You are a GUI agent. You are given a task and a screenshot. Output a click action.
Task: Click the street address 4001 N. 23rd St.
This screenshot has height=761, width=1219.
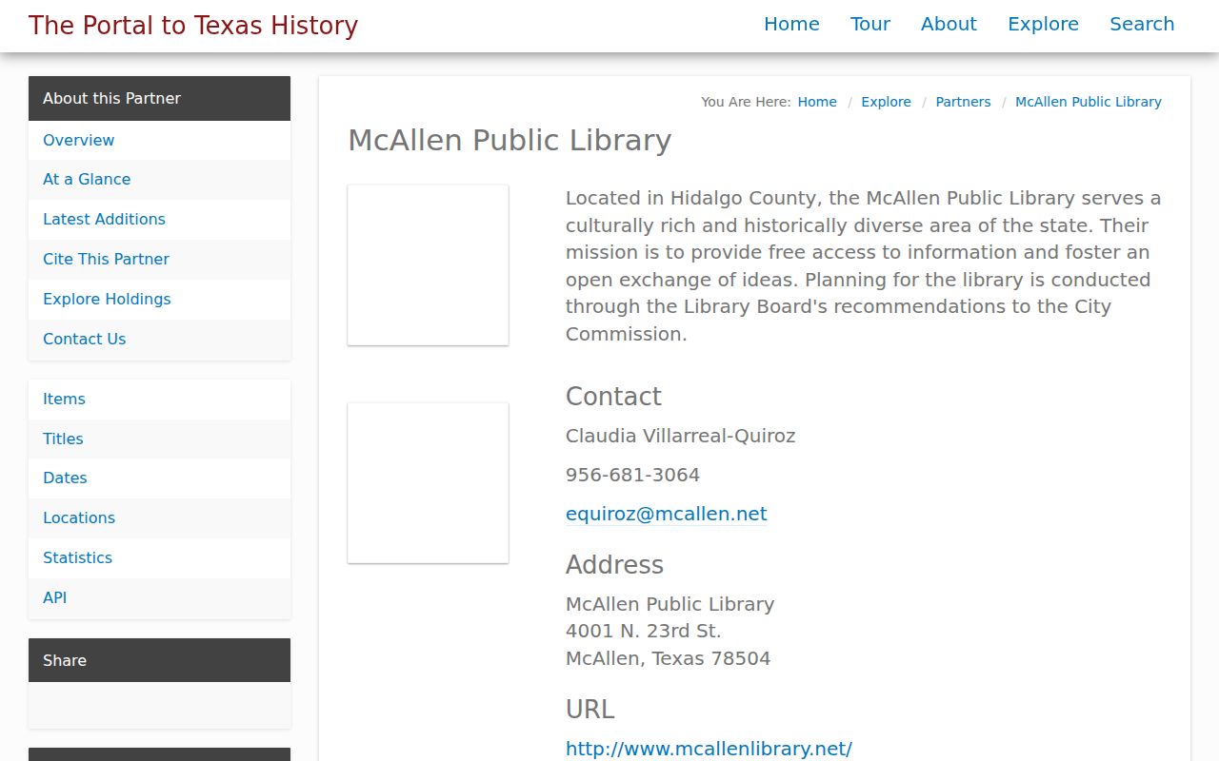pyautogui.click(x=643, y=631)
